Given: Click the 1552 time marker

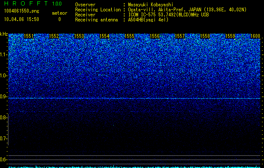Looking at the screenshot, I should click(x=54, y=36).
